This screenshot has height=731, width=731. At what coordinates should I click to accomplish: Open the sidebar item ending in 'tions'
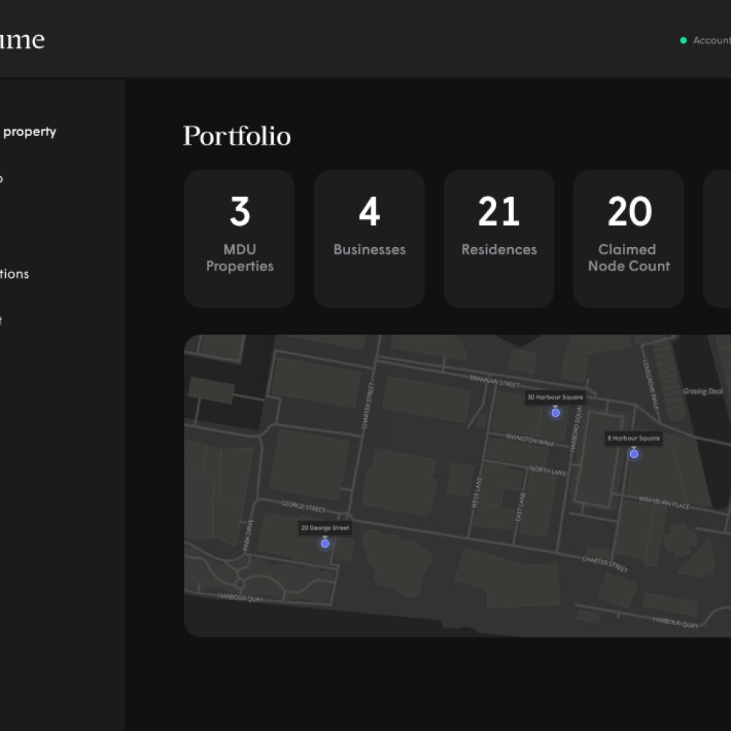(x=15, y=274)
